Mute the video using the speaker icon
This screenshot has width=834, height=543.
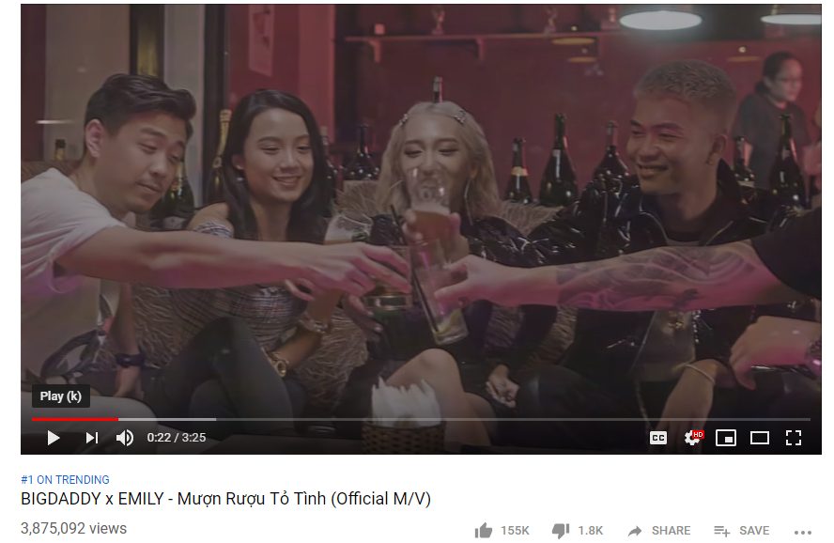pos(125,438)
